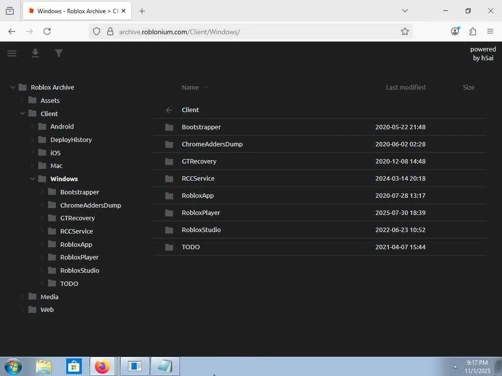Click the ChromeAddersDump folder icon in file list
Image resolution: width=502 pixels, height=376 pixels.
(x=169, y=144)
